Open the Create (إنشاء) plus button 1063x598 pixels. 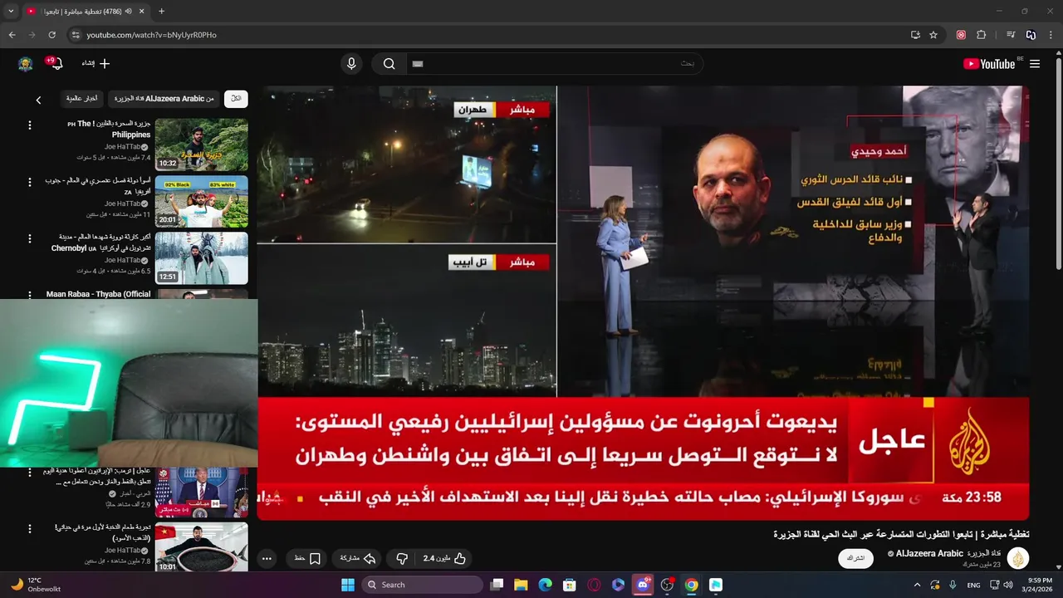[96, 63]
